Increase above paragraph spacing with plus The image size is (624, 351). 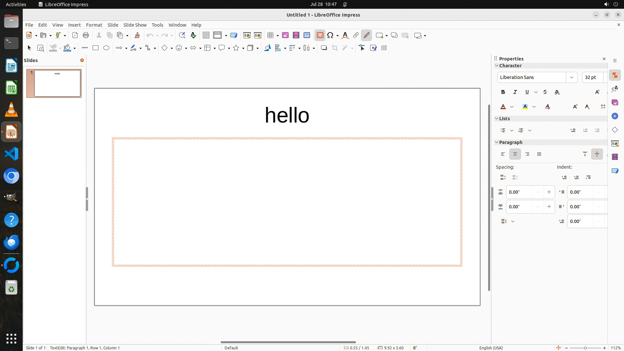(x=549, y=192)
